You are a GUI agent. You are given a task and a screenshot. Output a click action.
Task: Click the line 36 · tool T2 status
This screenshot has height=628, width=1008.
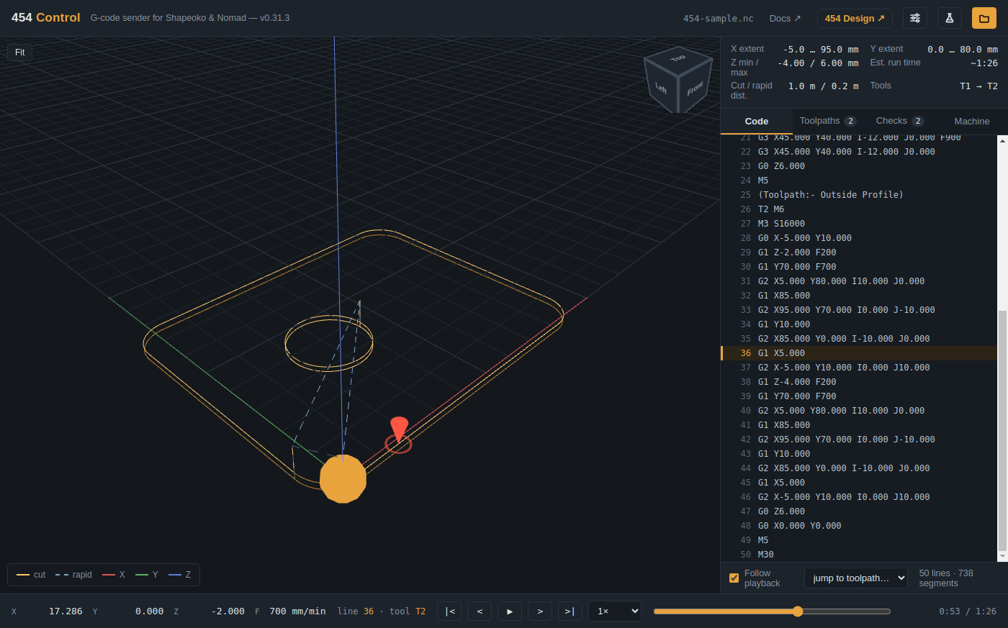pyautogui.click(x=382, y=611)
